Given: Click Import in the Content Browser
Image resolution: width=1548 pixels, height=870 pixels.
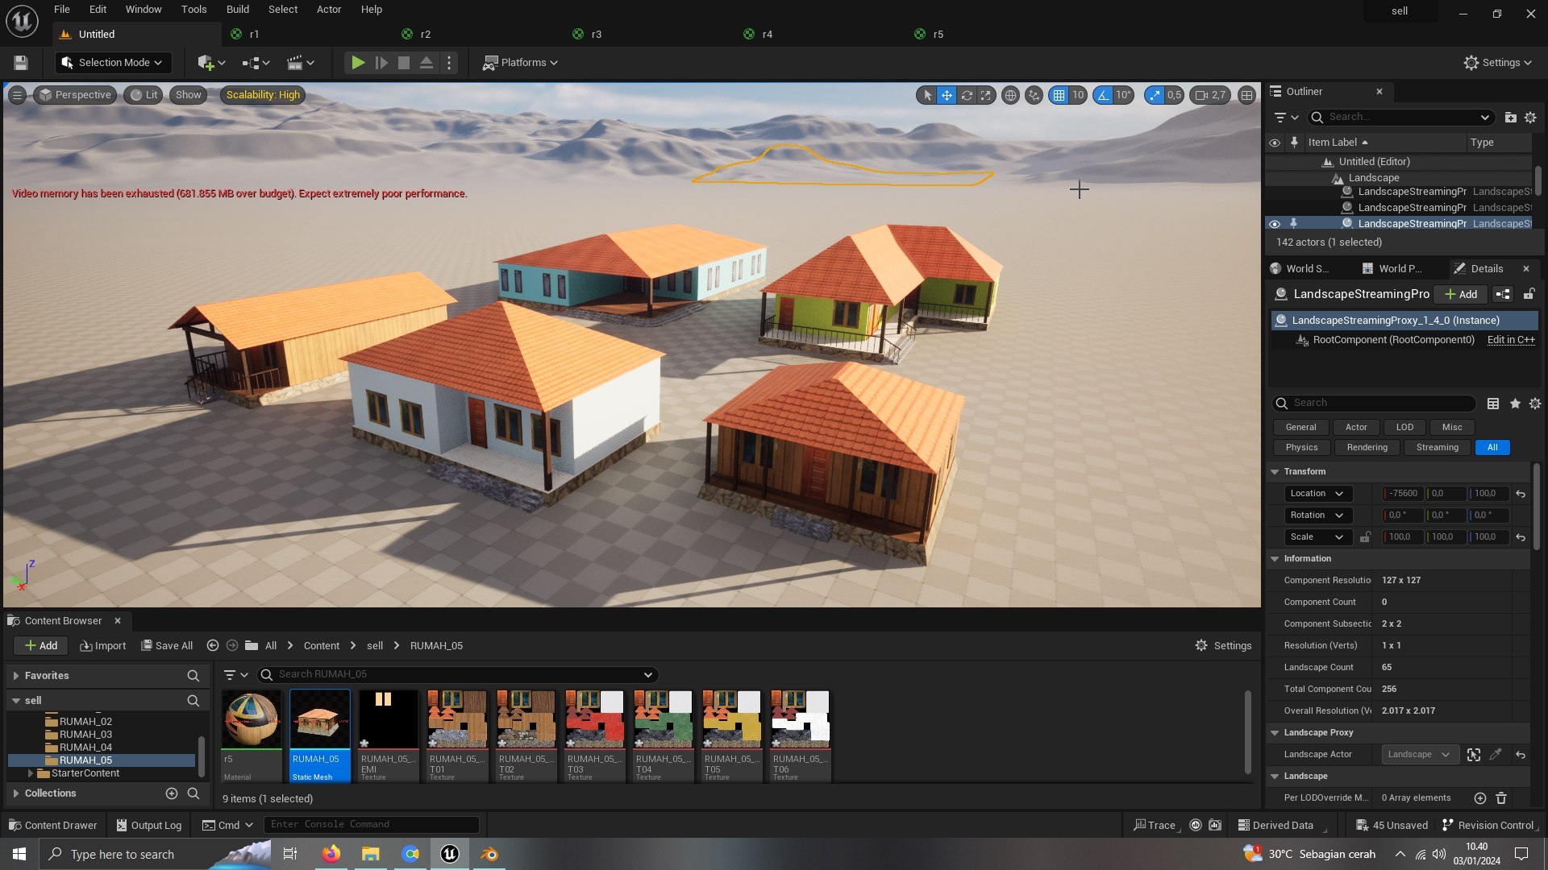Looking at the screenshot, I should tap(103, 646).
